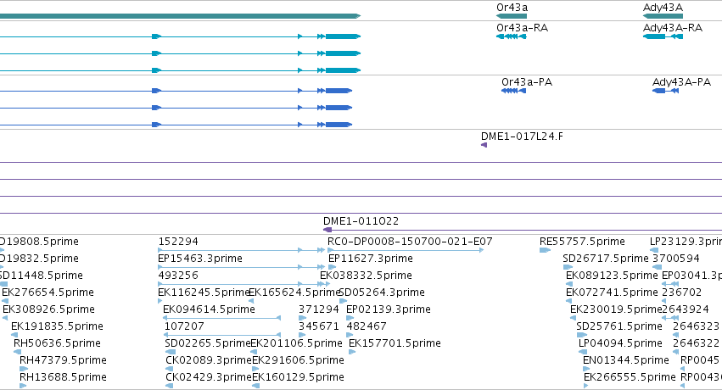
Task: Click the DME1-017L24.F purple arrowhead
Action: [484, 145]
